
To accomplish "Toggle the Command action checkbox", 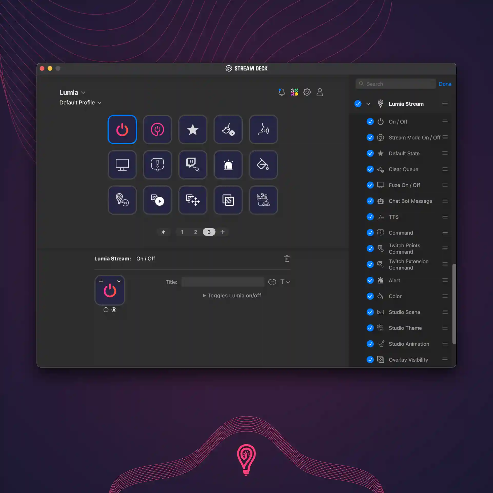I will click(x=370, y=233).
